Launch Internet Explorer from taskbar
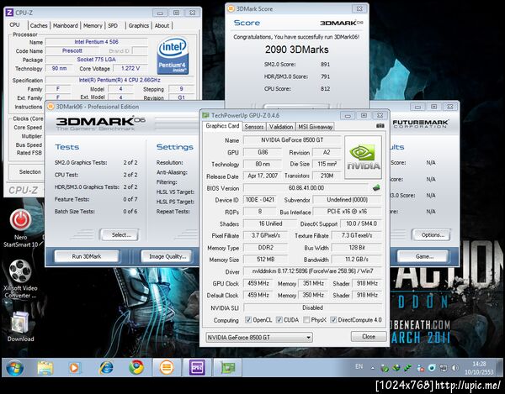The image size is (505, 394). (106, 368)
